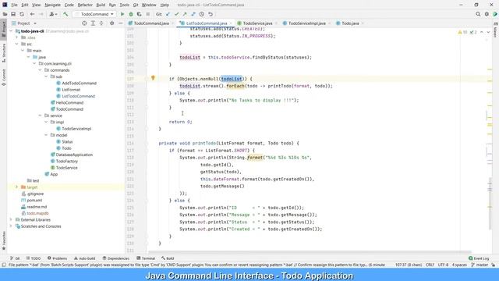The width and height of the screenshot is (499, 281).
Task: Open the Dependencies tool window
Action: click(x=116, y=258)
